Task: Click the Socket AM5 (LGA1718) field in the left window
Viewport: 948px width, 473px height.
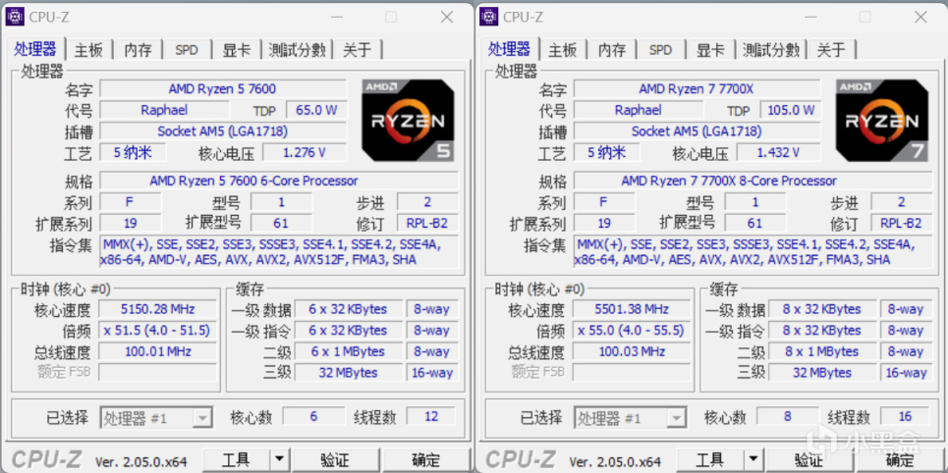Action: point(222,131)
